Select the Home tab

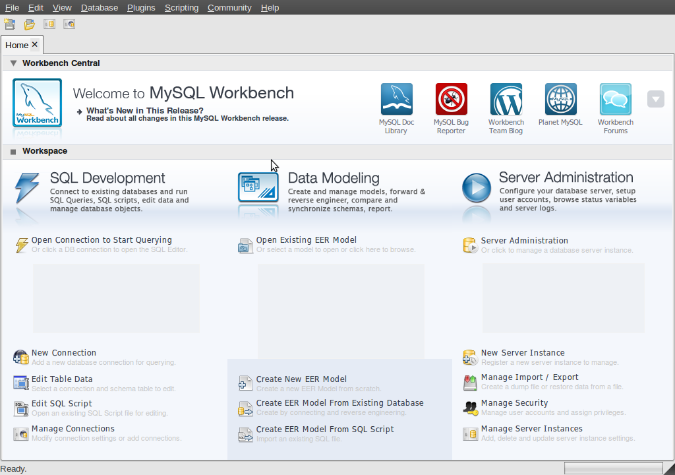[16, 46]
